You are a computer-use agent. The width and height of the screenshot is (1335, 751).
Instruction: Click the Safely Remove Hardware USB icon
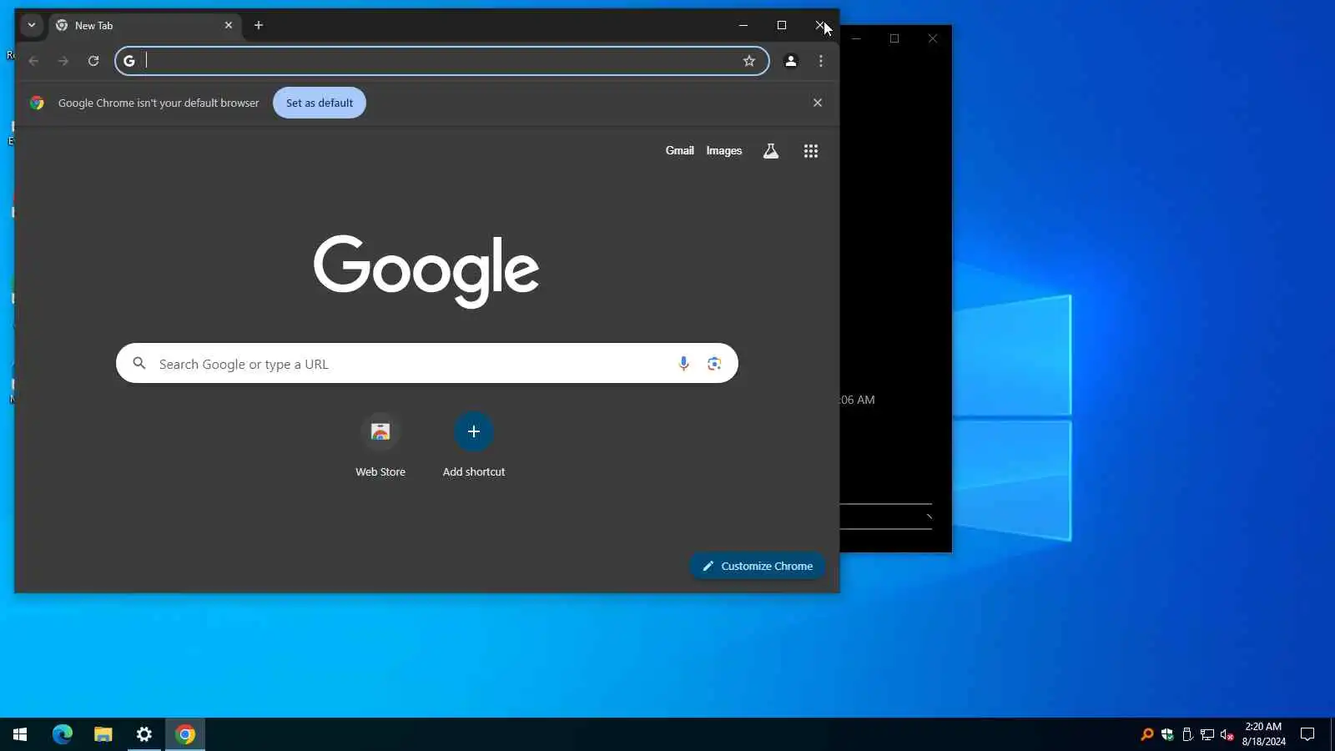[x=1187, y=734]
